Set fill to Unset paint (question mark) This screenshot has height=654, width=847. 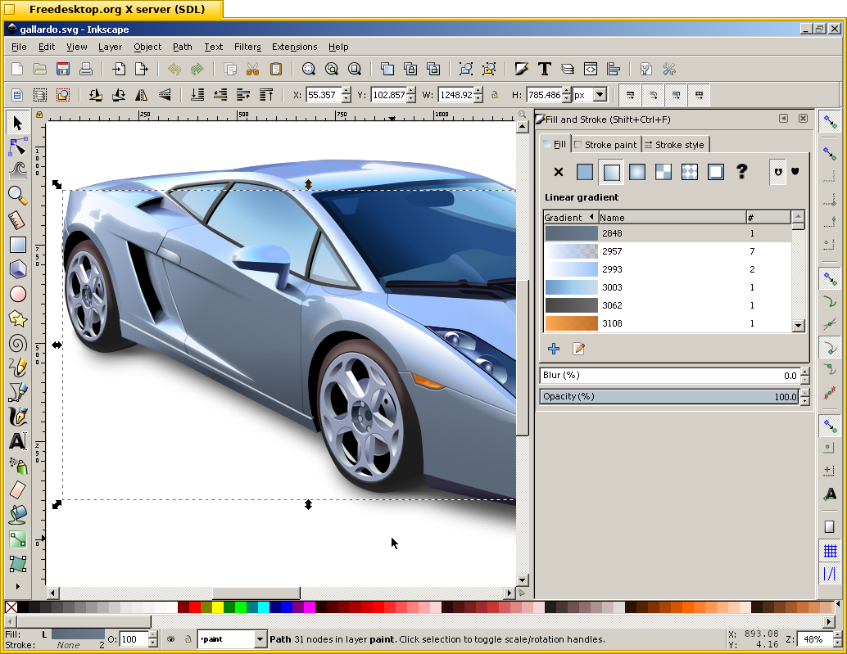pos(741,172)
